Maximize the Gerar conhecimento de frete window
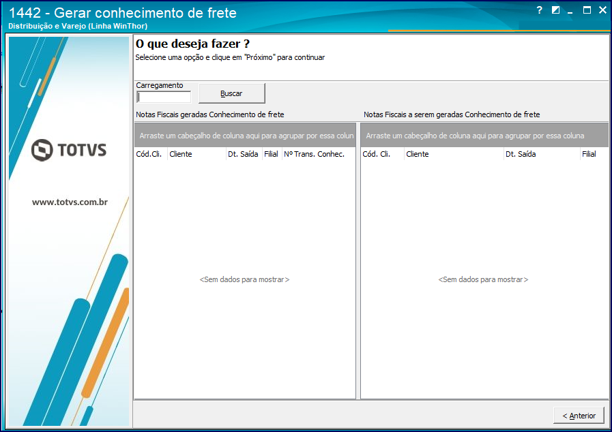The height and width of the screenshot is (432, 612). (x=587, y=10)
